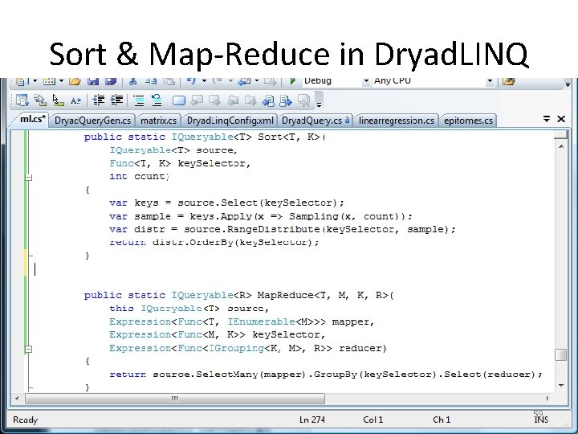
Task: Click Previous Bookmark in Document icon
Action: click(268, 100)
